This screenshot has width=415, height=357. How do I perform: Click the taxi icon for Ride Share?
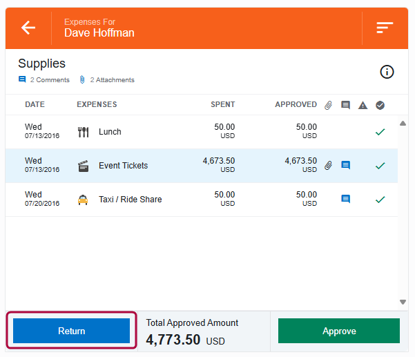pos(84,200)
